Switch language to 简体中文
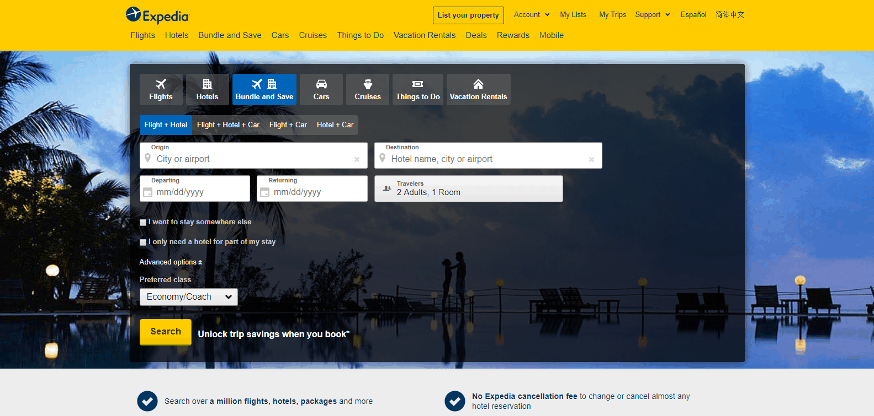The height and width of the screenshot is (416, 874). [730, 15]
